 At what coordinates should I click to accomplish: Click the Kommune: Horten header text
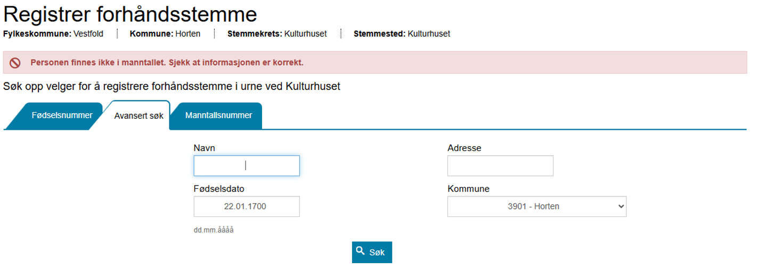tap(165, 34)
